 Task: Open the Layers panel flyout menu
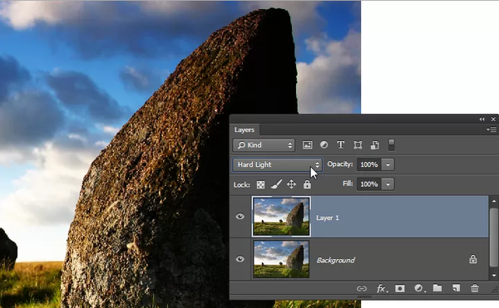492,130
